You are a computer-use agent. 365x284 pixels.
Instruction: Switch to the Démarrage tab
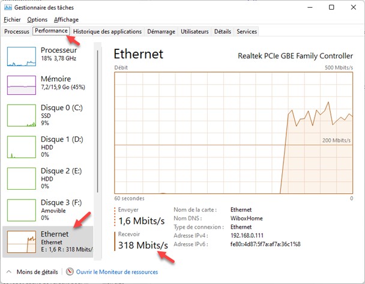[x=162, y=31]
